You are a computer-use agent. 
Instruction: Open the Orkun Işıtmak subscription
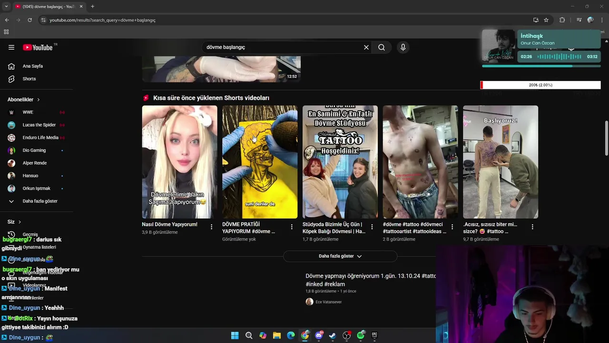click(37, 188)
